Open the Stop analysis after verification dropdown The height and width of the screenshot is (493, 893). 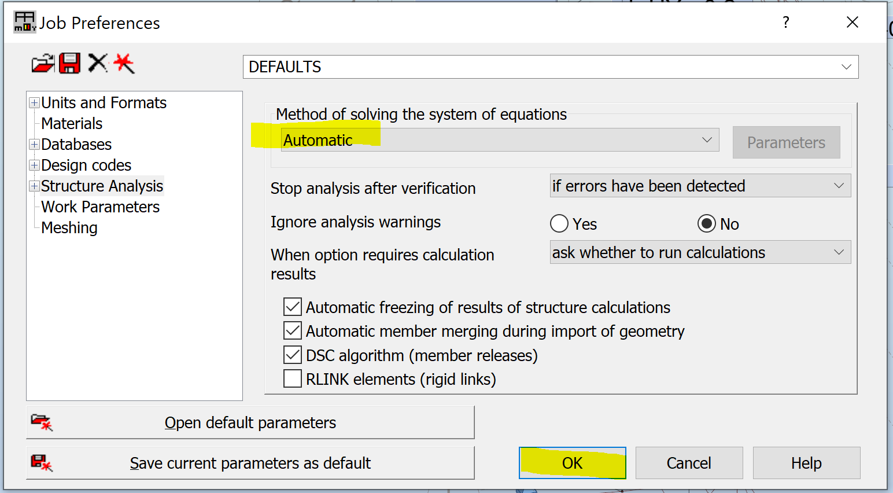pos(839,186)
